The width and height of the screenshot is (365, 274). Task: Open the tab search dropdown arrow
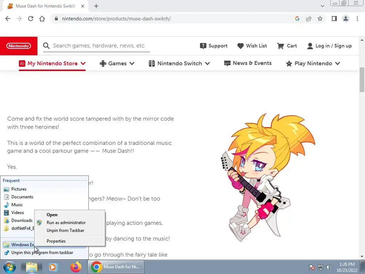(322, 6)
